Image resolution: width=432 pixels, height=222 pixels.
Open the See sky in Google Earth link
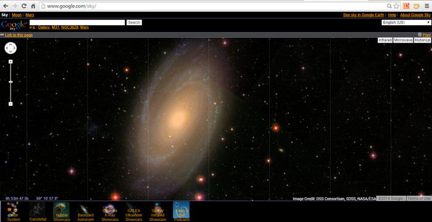(x=363, y=15)
